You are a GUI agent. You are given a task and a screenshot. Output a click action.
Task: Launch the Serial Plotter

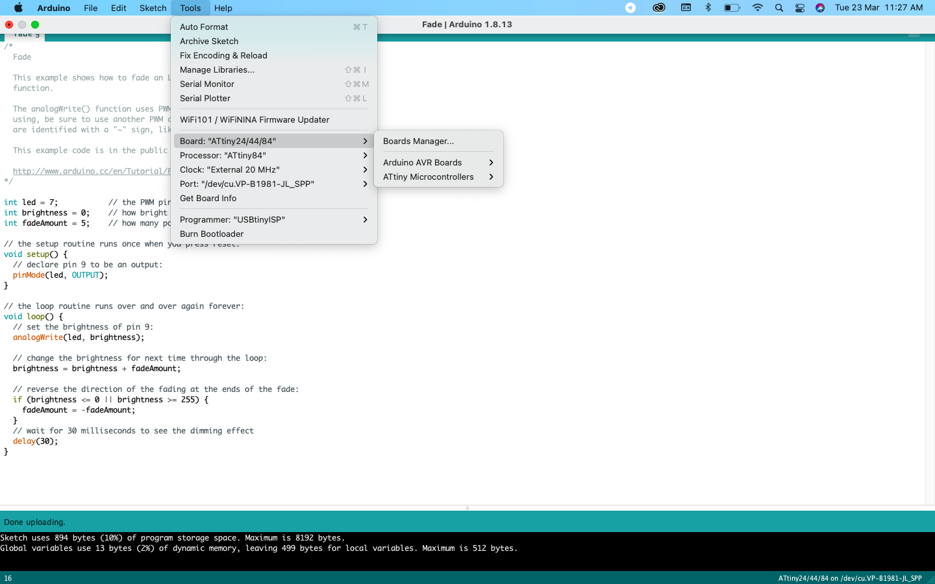(274, 98)
